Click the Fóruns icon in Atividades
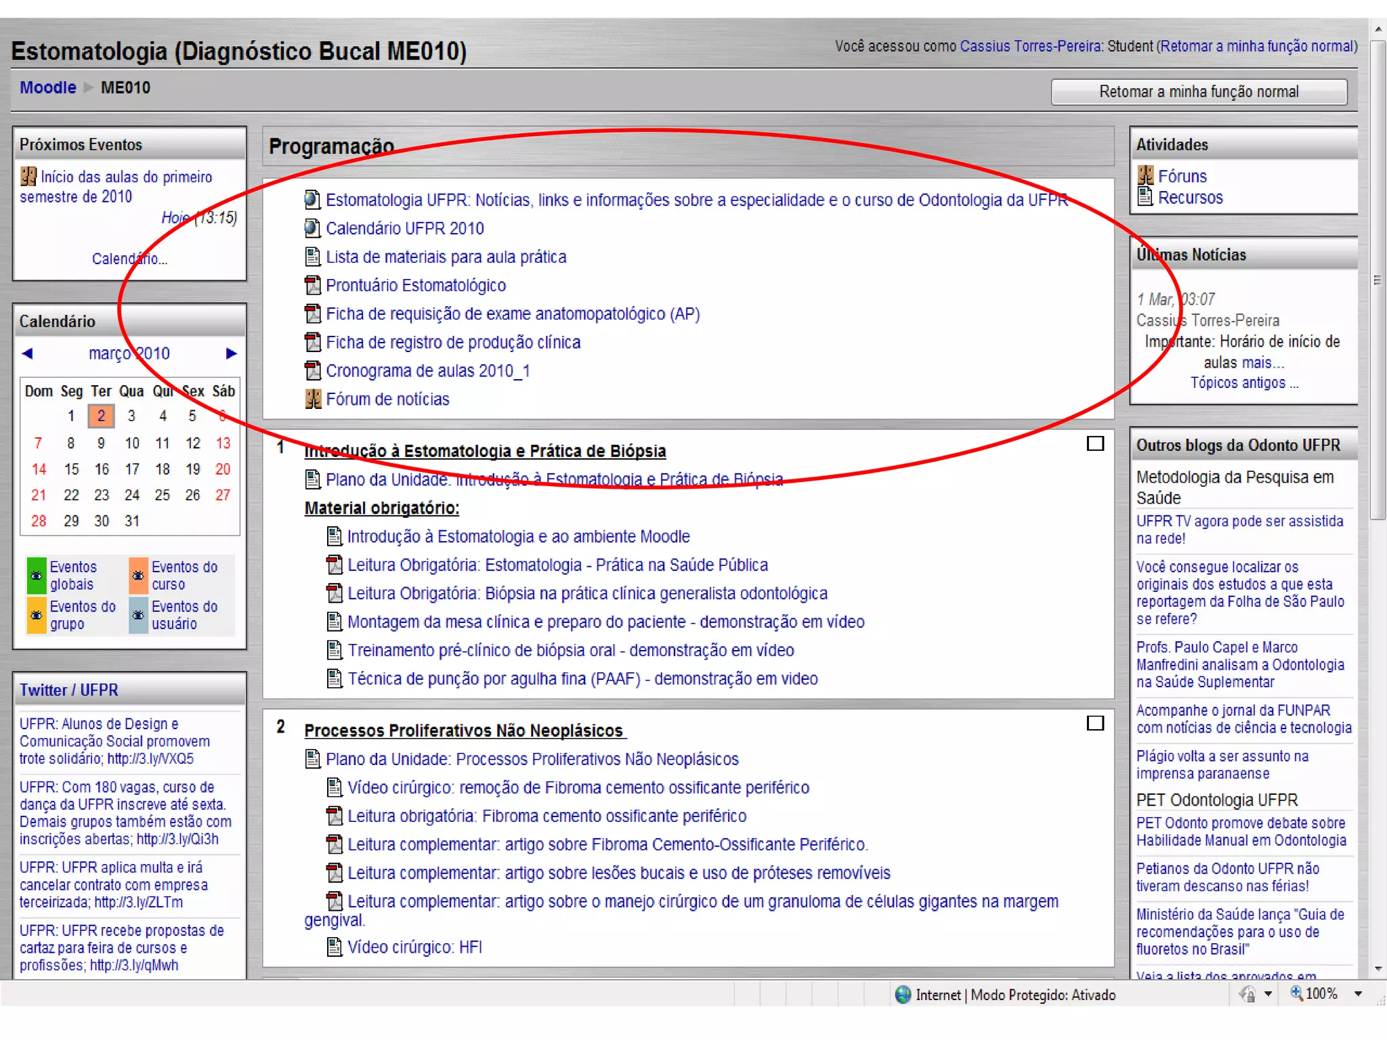The height and width of the screenshot is (1040, 1387). click(x=1145, y=176)
